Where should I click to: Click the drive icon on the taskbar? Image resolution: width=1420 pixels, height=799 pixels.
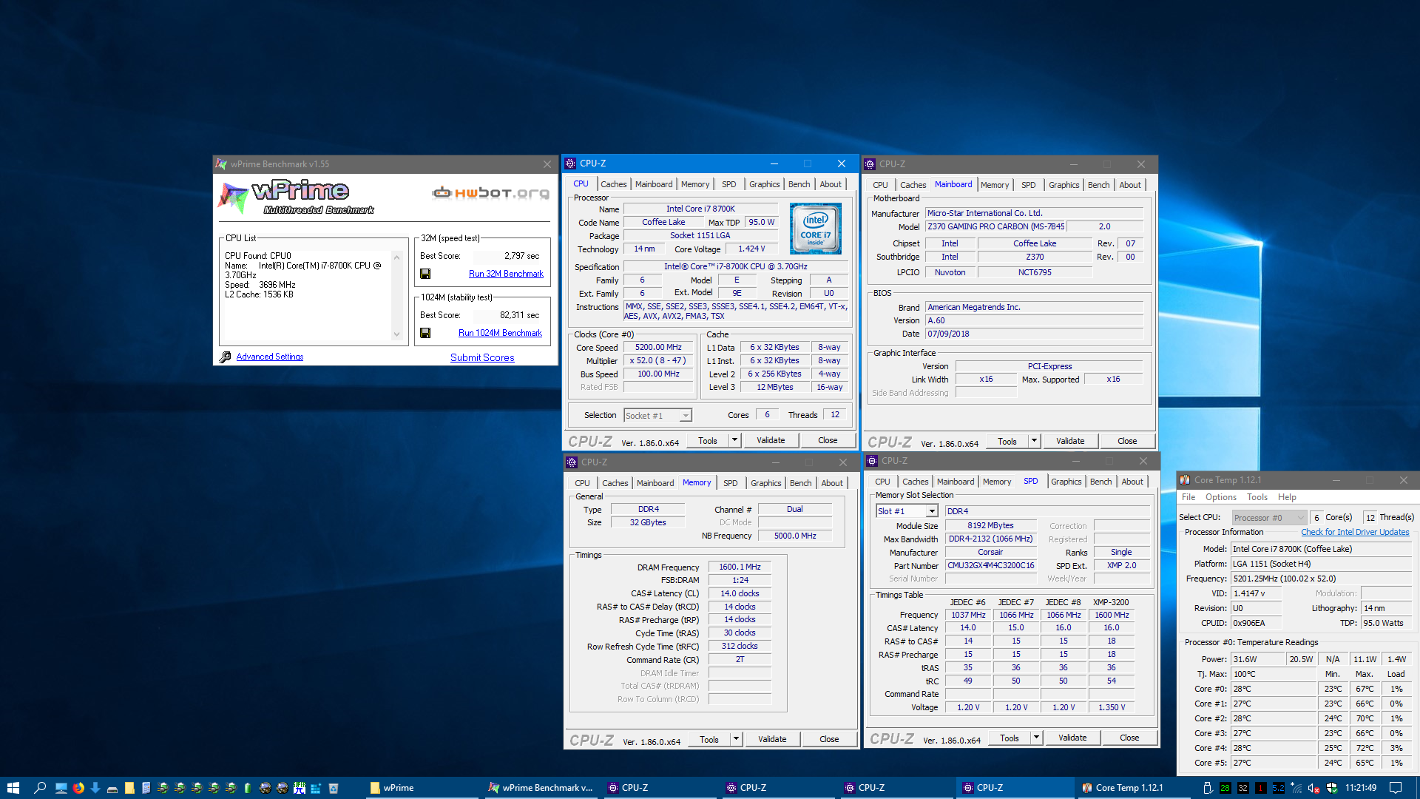tap(112, 789)
